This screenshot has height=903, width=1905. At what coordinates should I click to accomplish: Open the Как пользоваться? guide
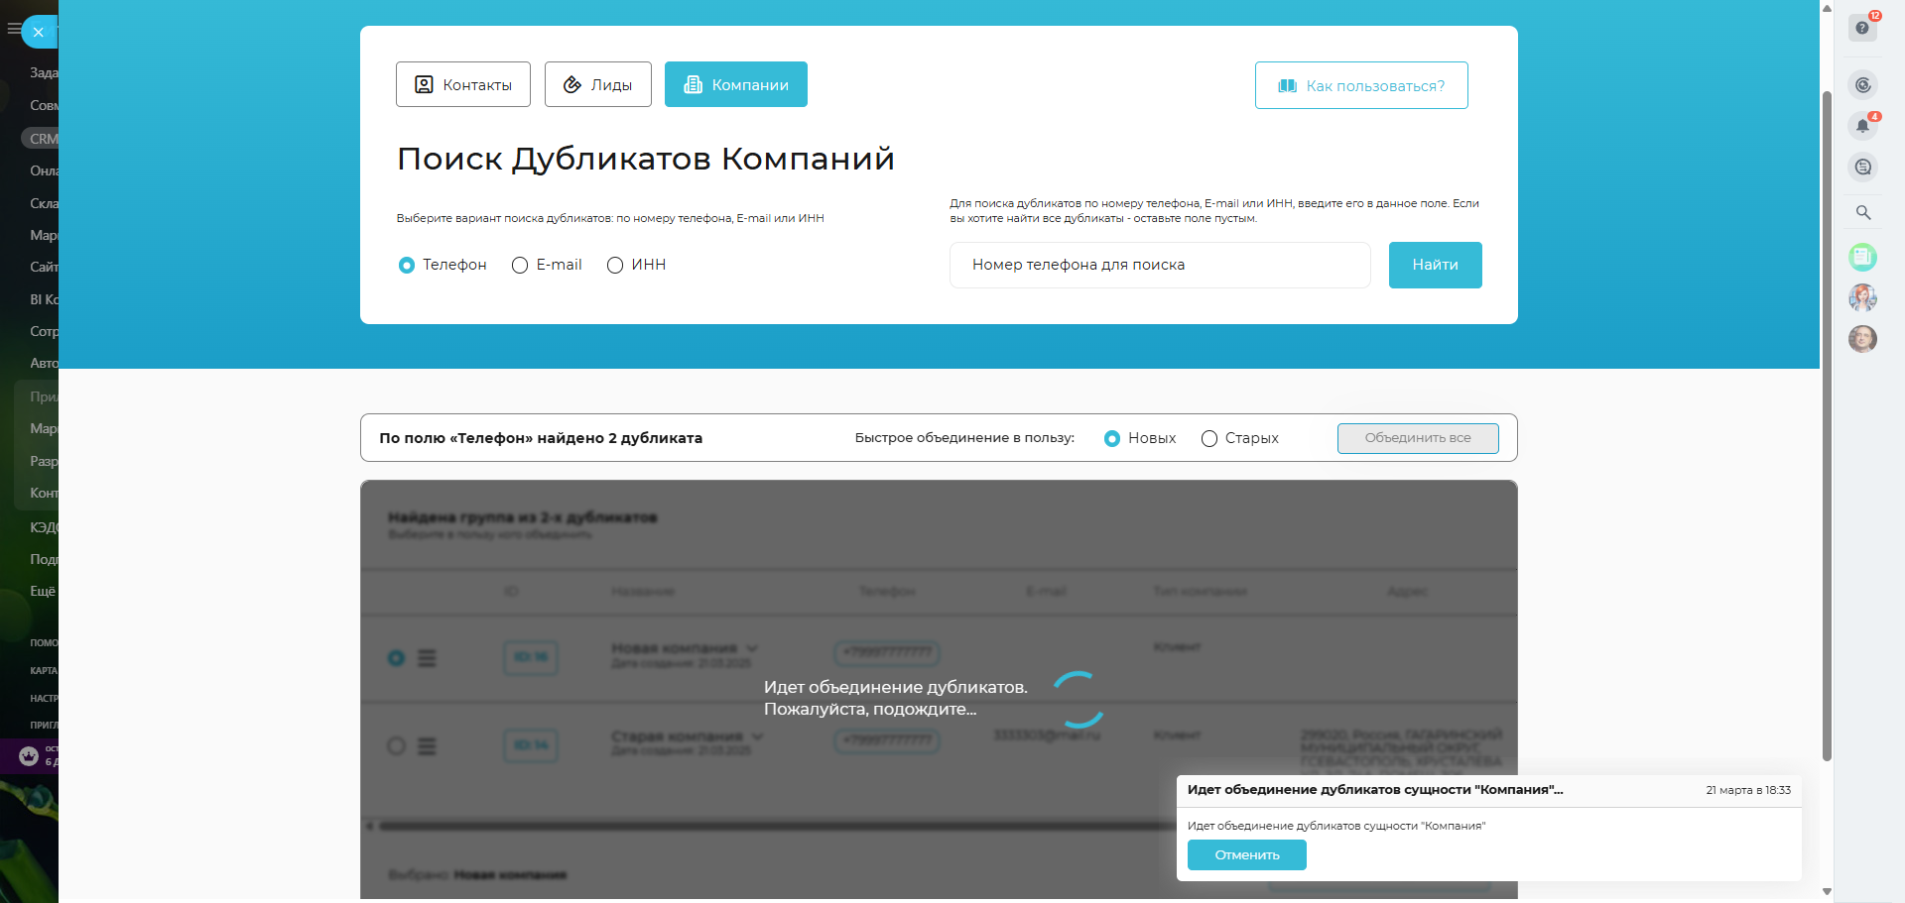click(1360, 86)
